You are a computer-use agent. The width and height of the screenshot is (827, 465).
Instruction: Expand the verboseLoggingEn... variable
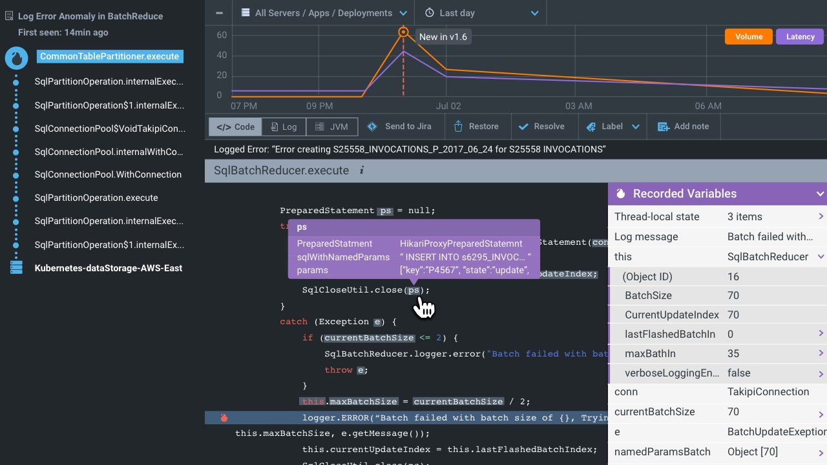(x=821, y=373)
